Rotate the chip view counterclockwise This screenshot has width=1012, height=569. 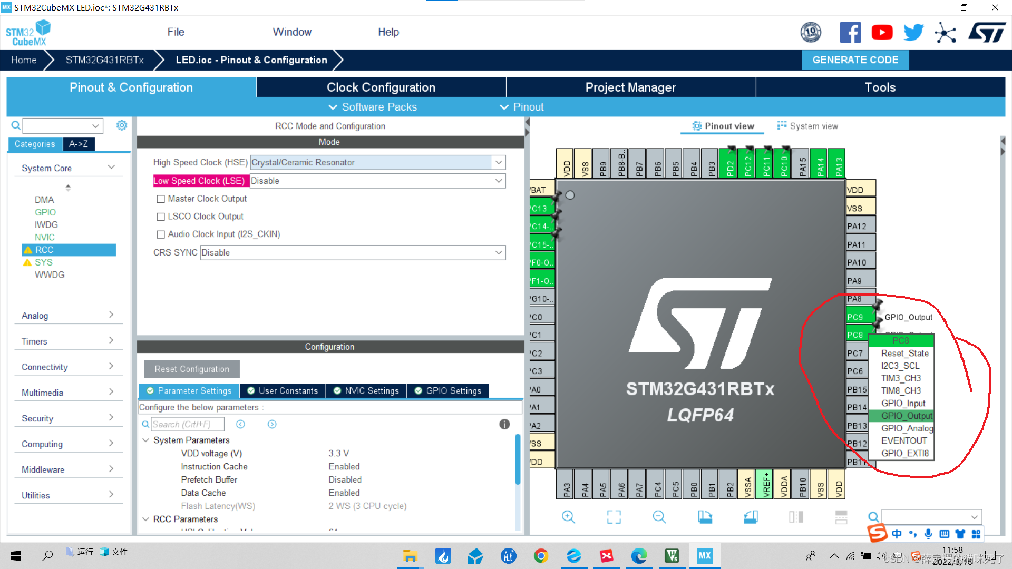[x=751, y=517]
